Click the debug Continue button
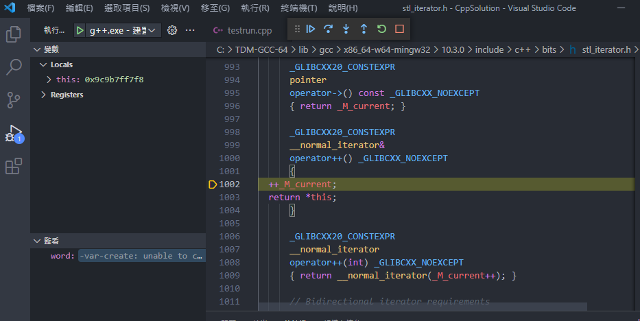This screenshot has width=640, height=321. (x=311, y=29)
